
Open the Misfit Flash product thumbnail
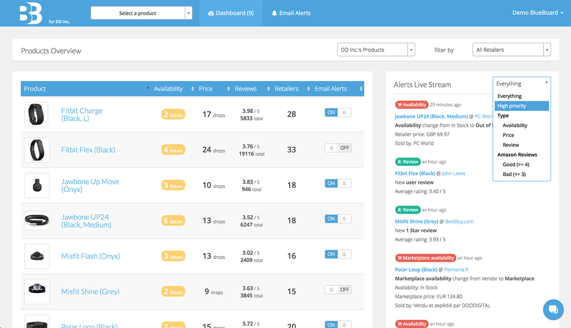(x=37, y=256)
